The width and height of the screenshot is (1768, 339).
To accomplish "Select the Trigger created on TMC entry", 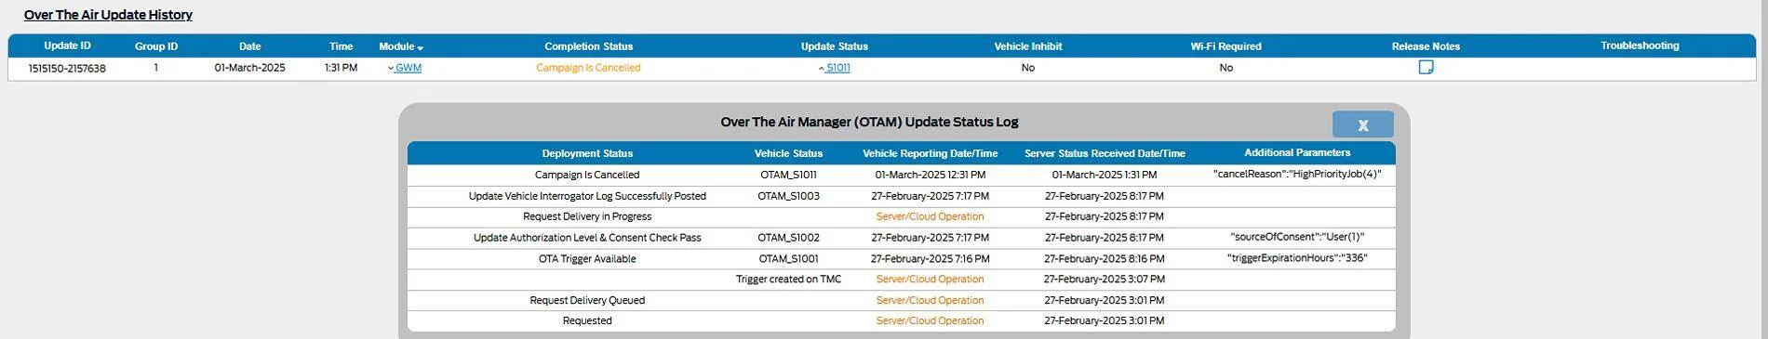I will (x=788, y=280).
